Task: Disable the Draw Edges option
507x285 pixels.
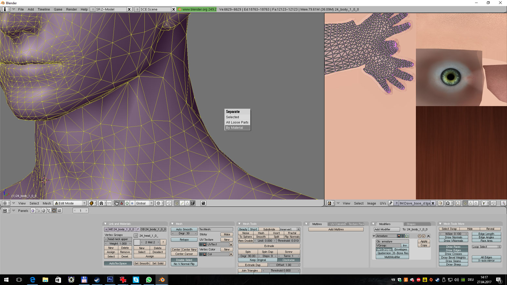Action: [x=453, y=250]
